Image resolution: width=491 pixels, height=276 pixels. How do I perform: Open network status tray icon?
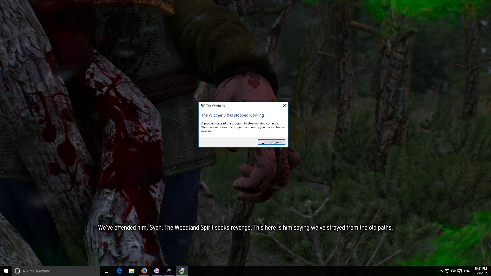click(x=447, y=271)
